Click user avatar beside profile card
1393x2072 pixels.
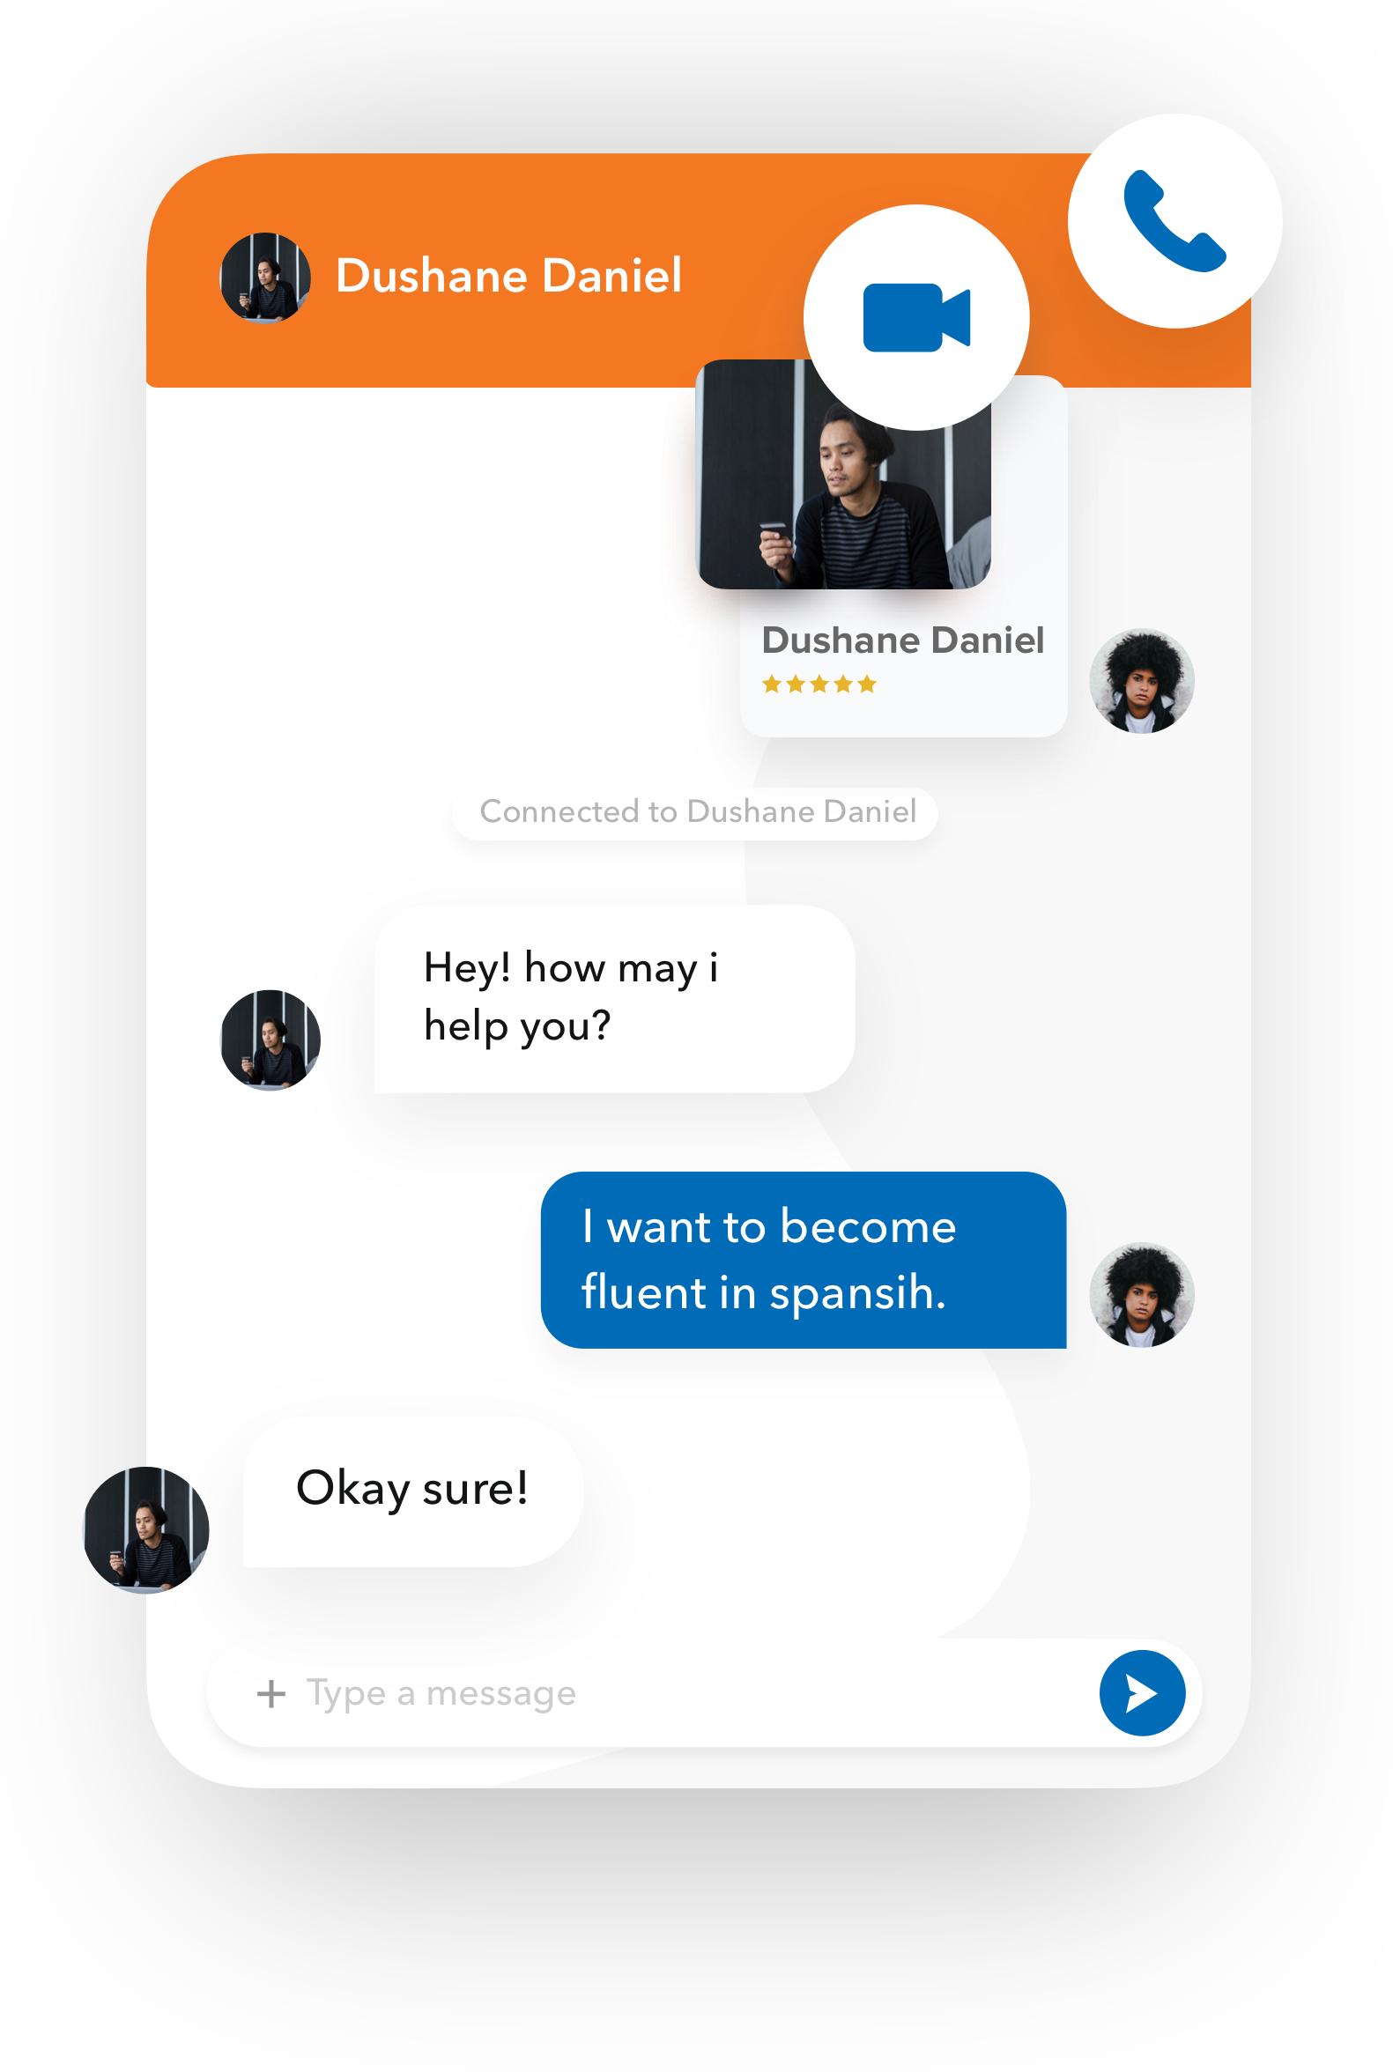coord(1141,680)
